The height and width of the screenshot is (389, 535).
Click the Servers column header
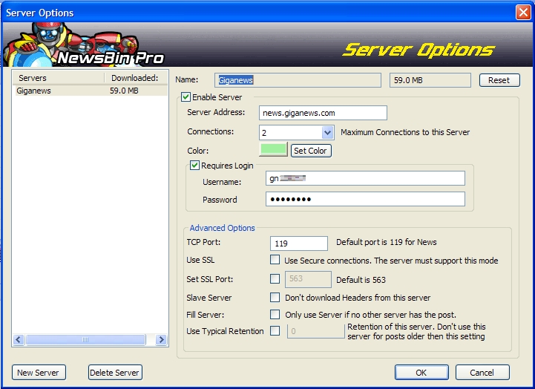[x=59, y=78]
